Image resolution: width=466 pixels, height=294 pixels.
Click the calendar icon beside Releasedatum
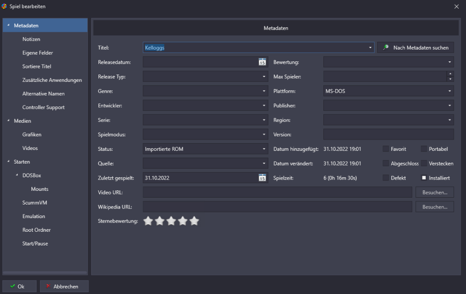(x=262, y=62)
